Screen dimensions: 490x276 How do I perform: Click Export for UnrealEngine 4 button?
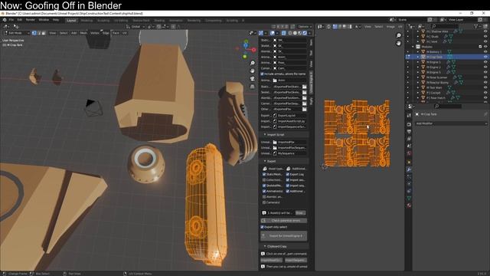tap(284, 236)
